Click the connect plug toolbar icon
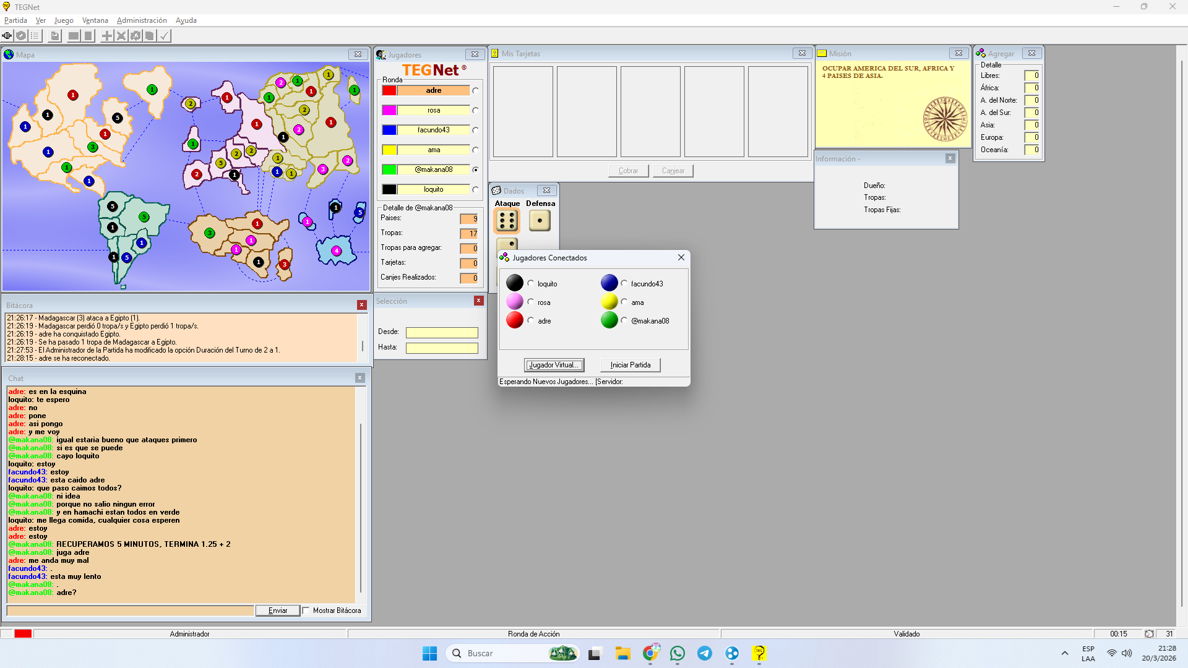The width and height of the screenshot is (1188, 668). (x=7, y=36)
